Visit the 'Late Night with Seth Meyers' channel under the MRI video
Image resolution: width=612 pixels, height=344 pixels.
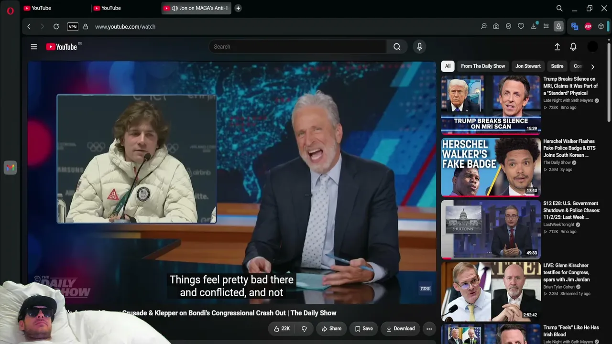tap(568, 101)
